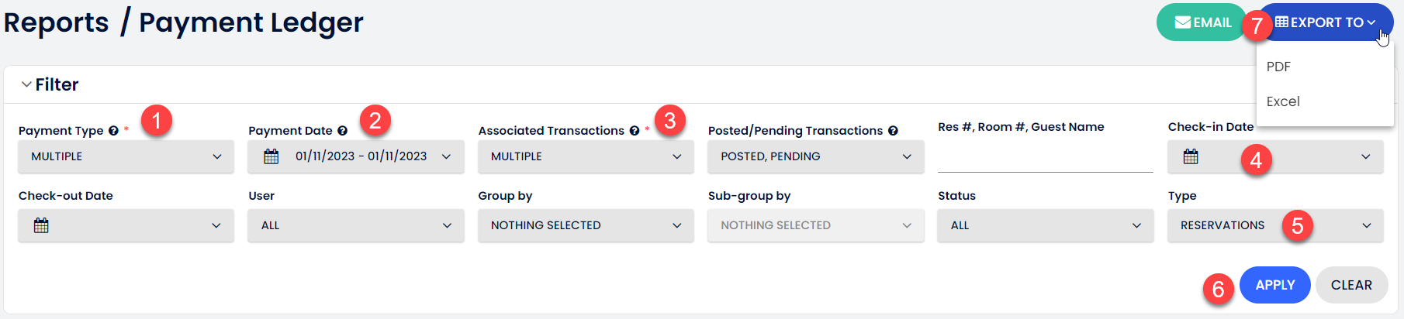The width and height of the screenshot is (1404, 319).
Task: Click the Payment Date help icon
Action: tap(342, 131)
